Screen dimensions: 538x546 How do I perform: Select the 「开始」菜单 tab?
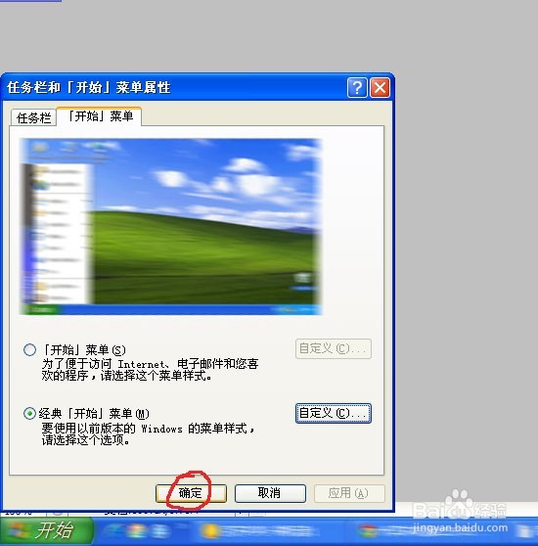click(x=99, y=116)
